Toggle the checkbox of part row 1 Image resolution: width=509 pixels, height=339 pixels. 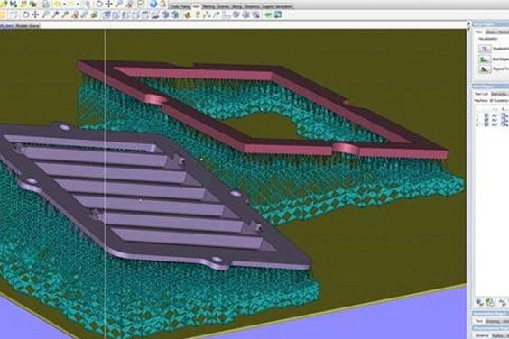486,115
